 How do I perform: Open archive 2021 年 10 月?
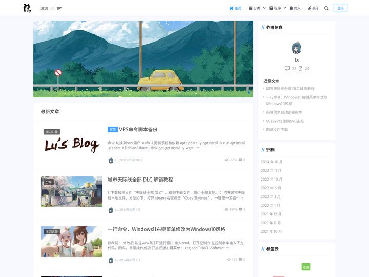[x=271, y=231]
